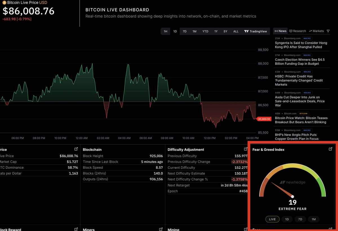Click MACRO tag on Syngenta article

pos(307,38)
